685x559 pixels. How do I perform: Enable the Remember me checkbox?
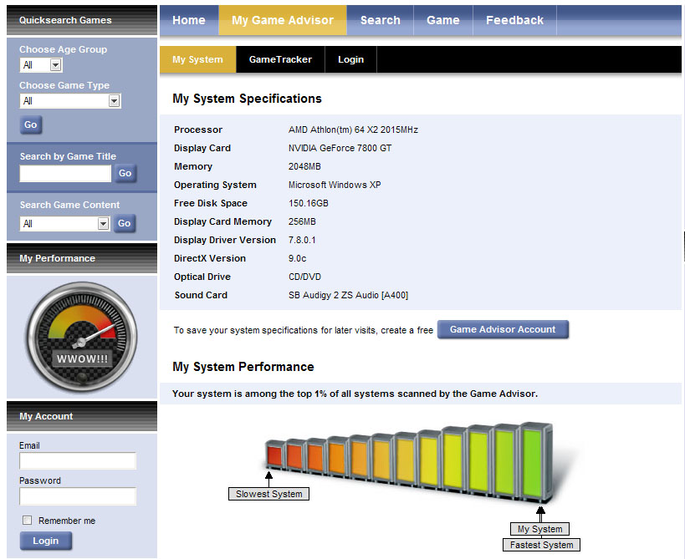[x=26, y=520]
